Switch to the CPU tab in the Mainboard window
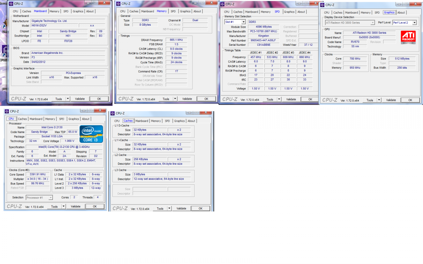Image resolution: width=423 pixels, height=264 pixels. click(x=16, y=11)
